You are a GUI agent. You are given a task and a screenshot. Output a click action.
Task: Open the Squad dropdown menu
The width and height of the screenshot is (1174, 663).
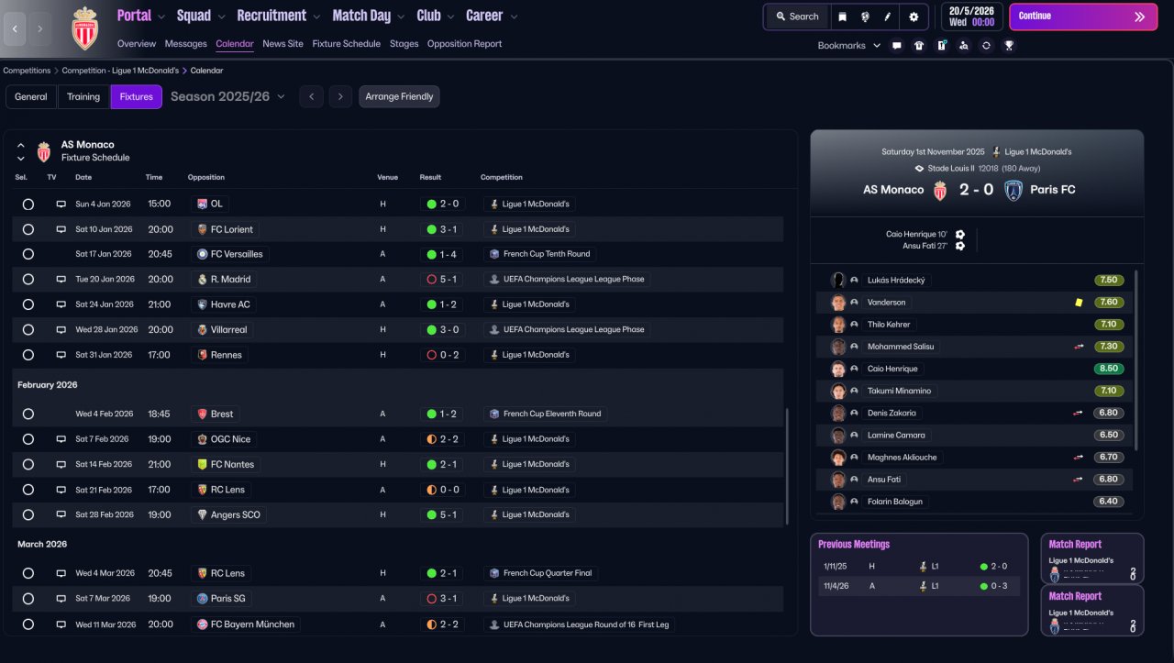(x=202, y=16)
